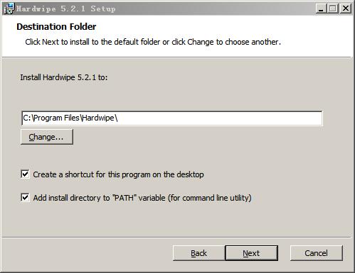Image resolution: width=355 pixels, height=273 pixels.
Task: Tick the desktop shortcut checkbox box
Action: 25,174
